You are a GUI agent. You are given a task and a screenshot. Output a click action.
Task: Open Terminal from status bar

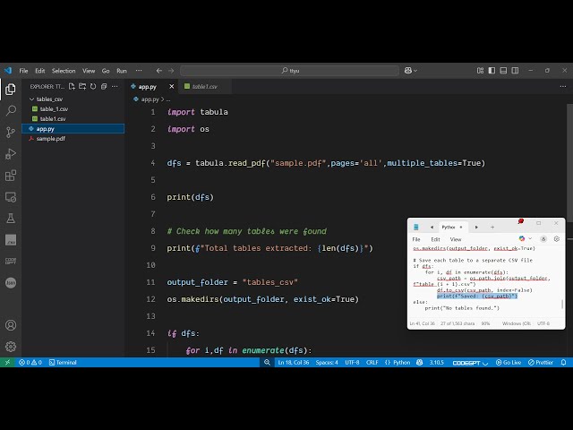coord(63,362)
